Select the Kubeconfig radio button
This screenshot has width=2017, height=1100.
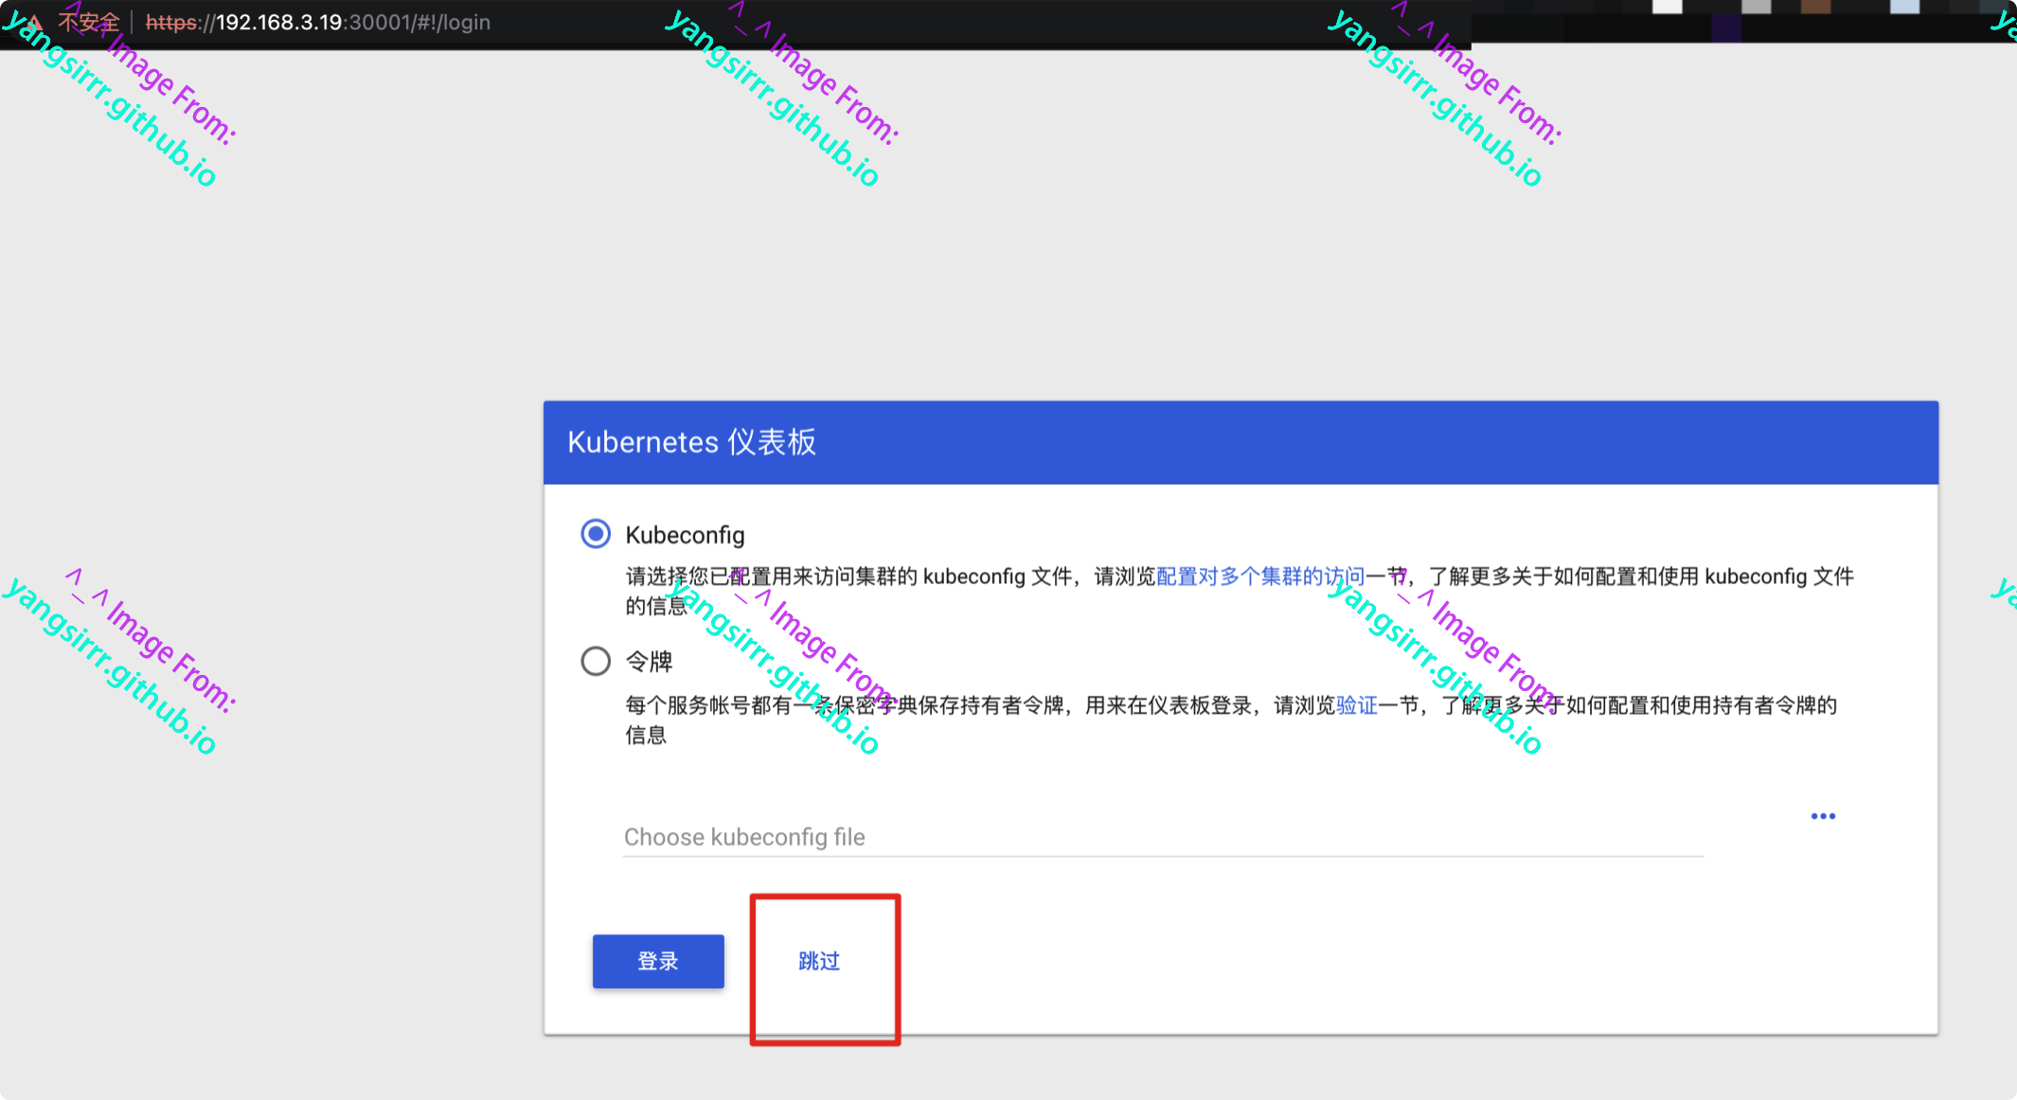(x=596, y=534)
